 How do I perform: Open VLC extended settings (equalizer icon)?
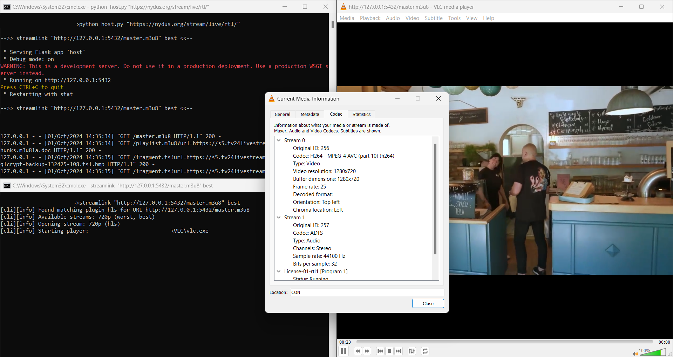(x=412, y=351)
